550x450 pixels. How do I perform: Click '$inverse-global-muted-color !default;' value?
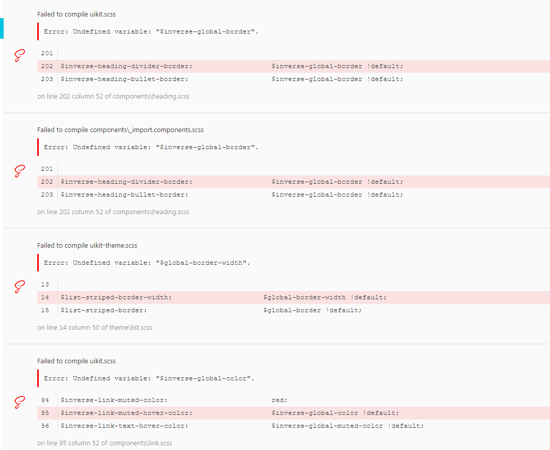pyautogui.click(x=347, y=426)
